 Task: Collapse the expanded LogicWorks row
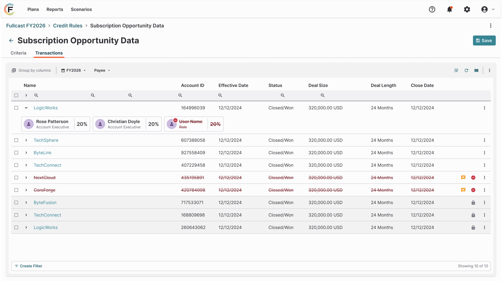pos(26,108)
